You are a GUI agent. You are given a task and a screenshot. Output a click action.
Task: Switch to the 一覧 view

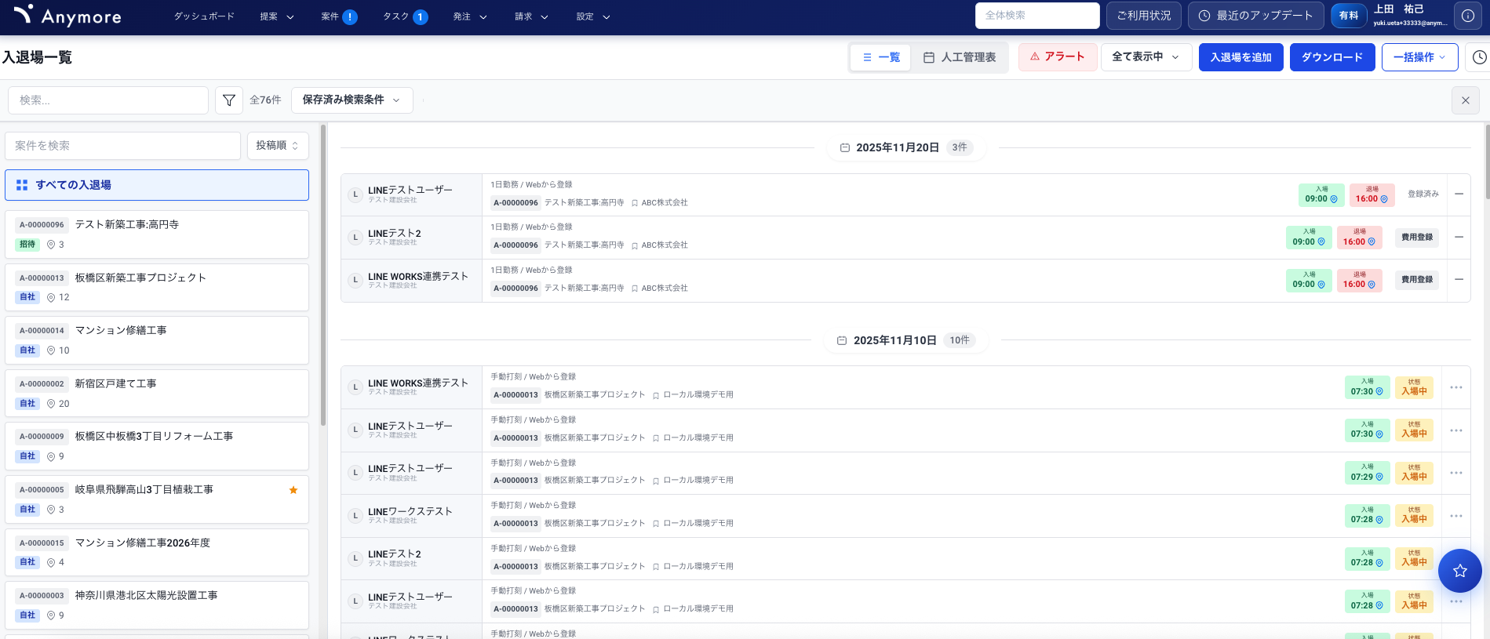pos(880,57)
